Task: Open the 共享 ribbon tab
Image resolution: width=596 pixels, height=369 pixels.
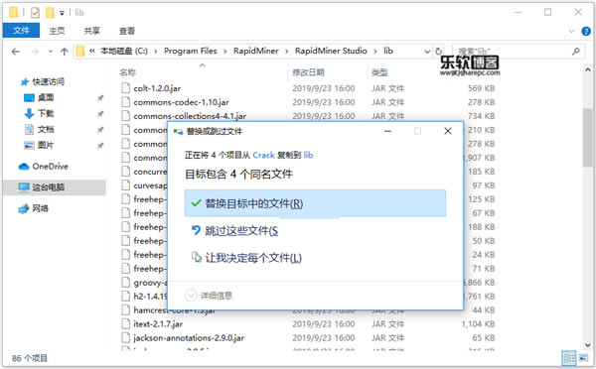Action: pos(91,31)
